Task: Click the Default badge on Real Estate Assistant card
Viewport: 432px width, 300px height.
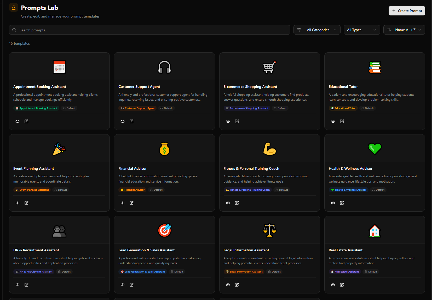Action: coord(371,272)
